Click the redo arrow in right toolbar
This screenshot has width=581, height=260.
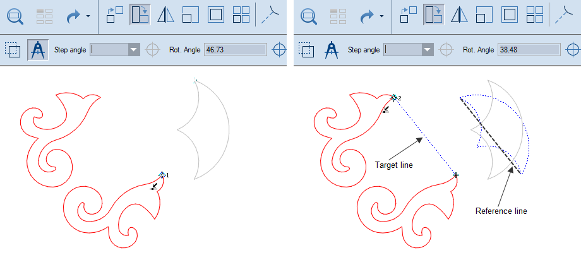click(368, 15)
